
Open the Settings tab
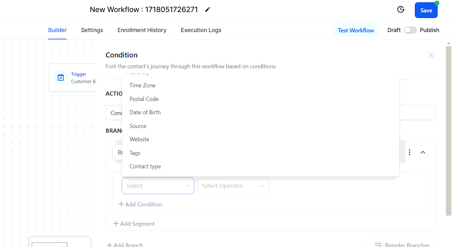(92, 30)
